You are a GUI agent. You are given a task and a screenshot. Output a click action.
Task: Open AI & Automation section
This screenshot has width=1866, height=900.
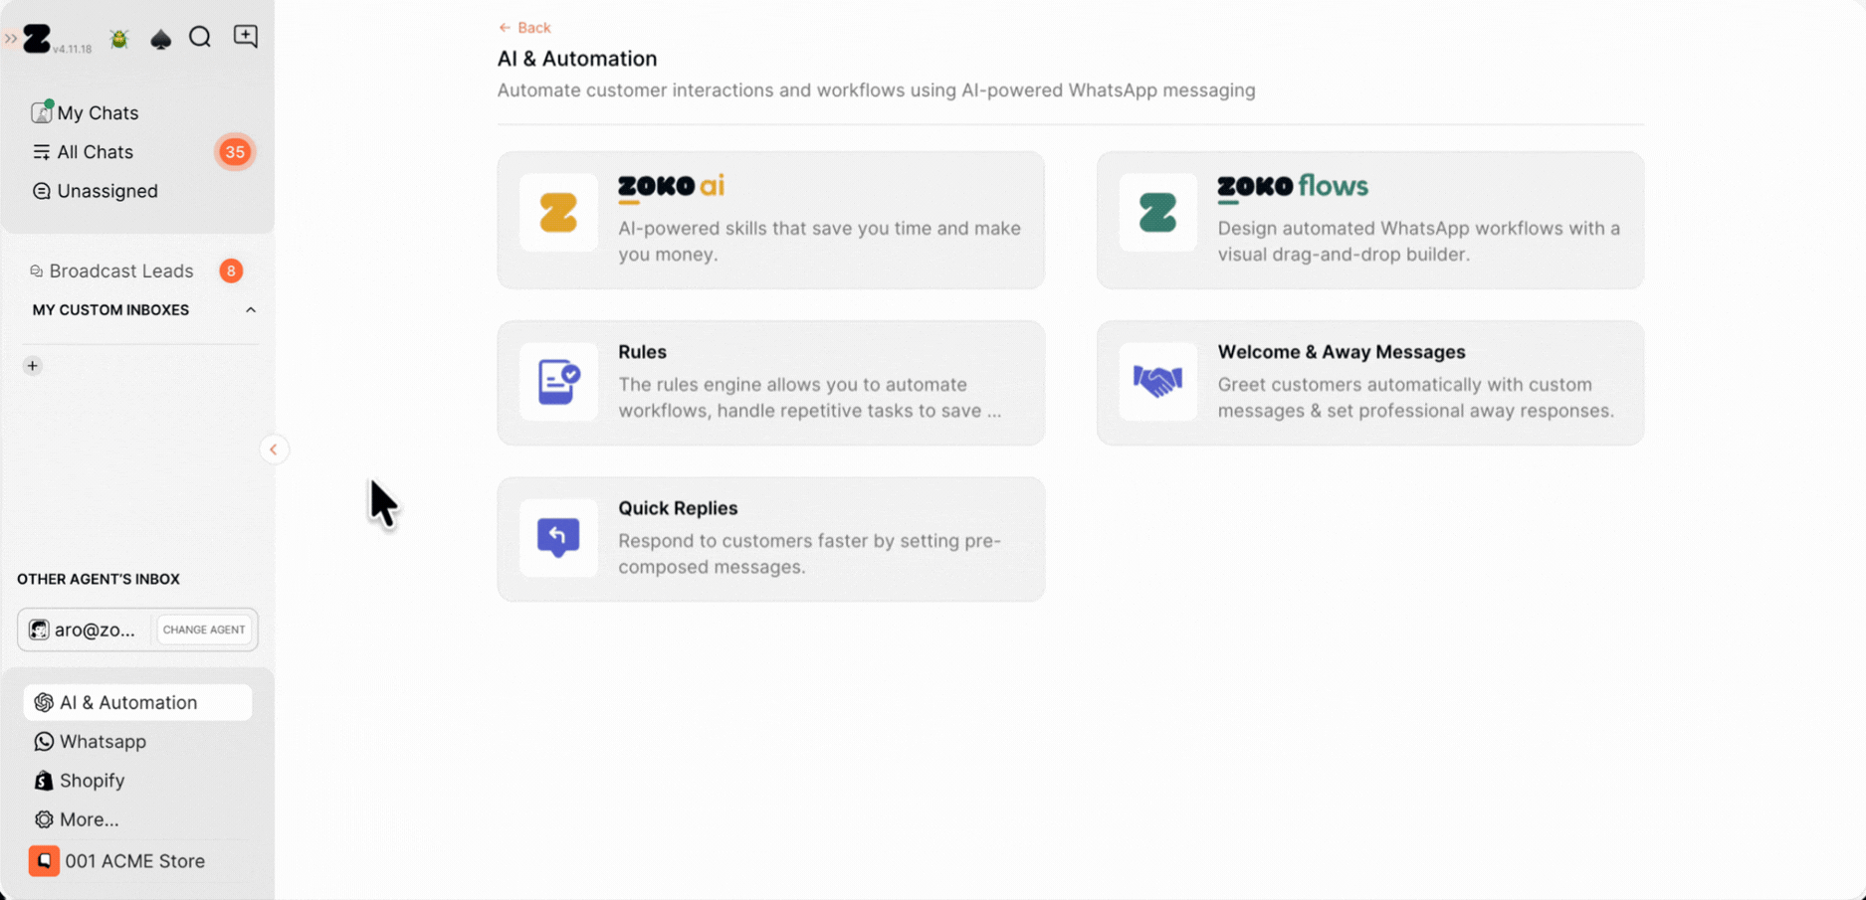[x=137, y=702]
